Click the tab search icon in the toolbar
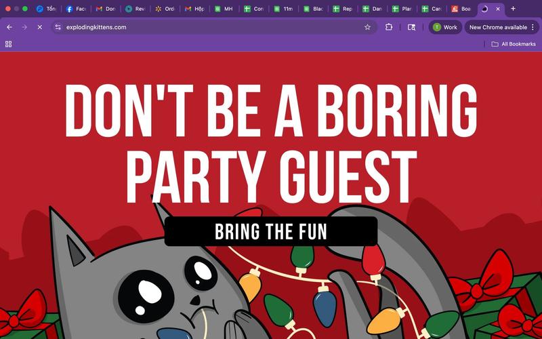The width and height of the screenshot is (542, 339). pos(411,27)
